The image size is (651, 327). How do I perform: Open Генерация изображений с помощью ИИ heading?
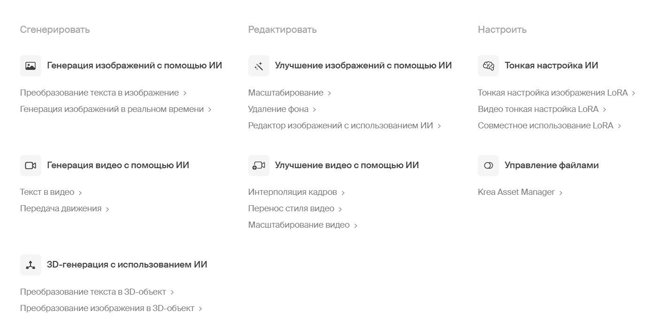135,66
